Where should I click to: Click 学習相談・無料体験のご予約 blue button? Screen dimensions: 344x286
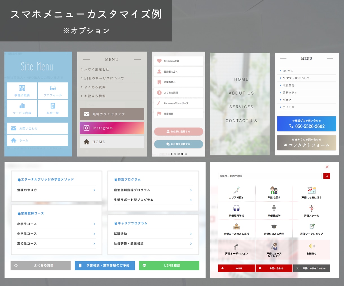[105, 265]
